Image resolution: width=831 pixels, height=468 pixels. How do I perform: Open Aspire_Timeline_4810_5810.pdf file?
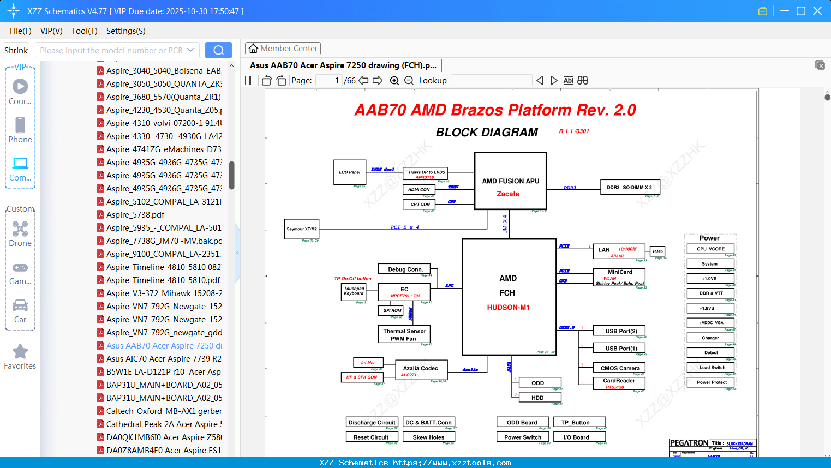[x=158, y=280]
